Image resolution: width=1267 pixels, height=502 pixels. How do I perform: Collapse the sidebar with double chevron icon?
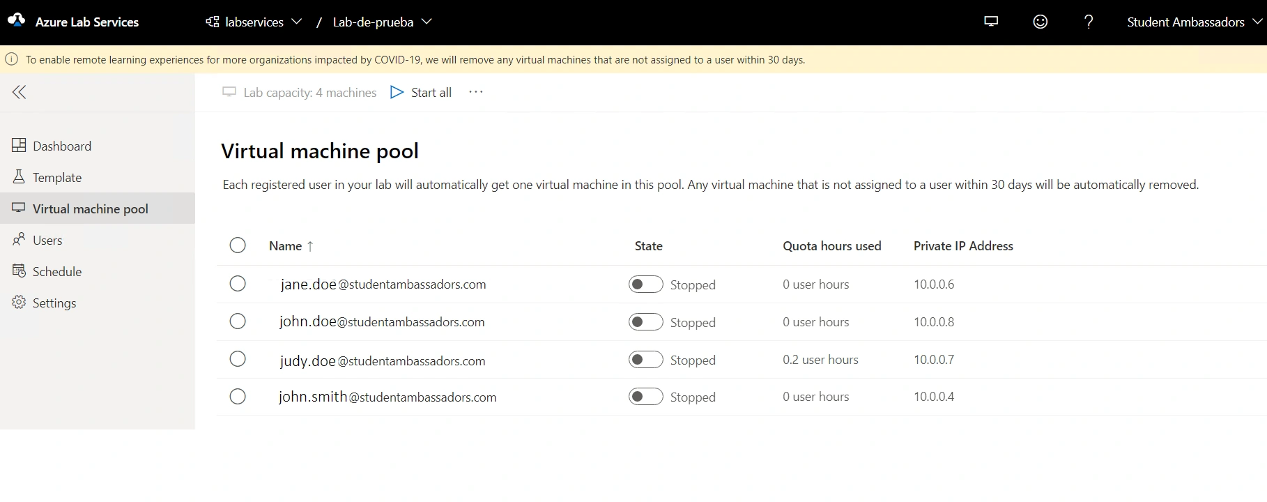coord(20,92)
